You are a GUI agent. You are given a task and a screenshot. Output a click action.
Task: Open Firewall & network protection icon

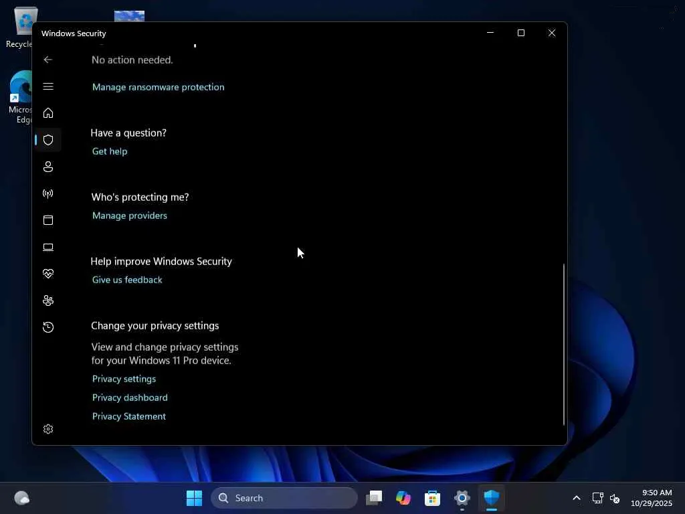pos(48,193)
